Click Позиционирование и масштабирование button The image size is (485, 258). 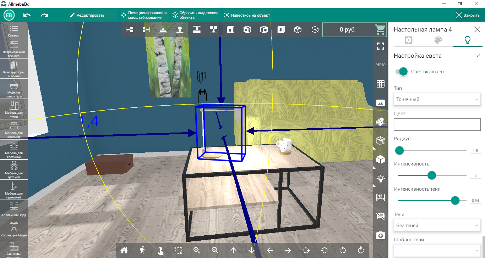[x=144, y=15]
